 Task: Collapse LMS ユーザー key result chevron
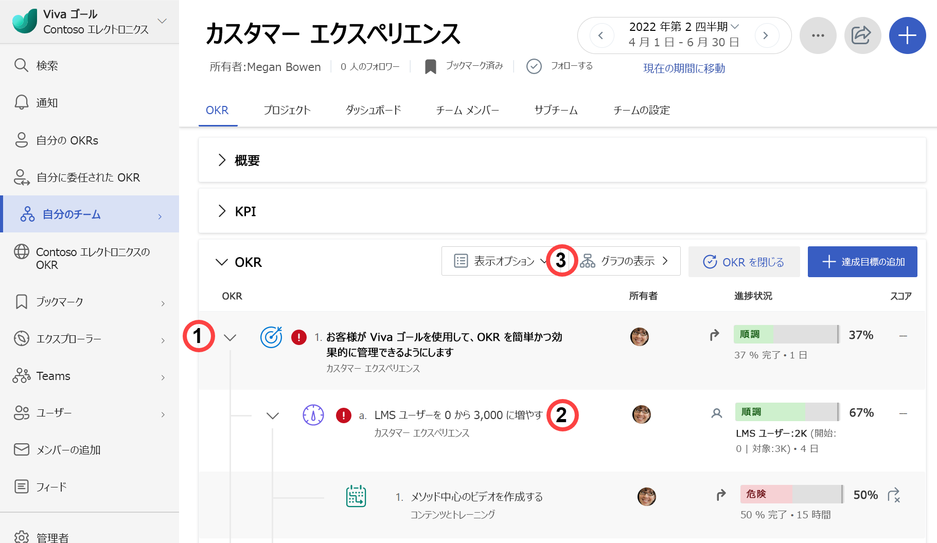click(x=273, y=415)
